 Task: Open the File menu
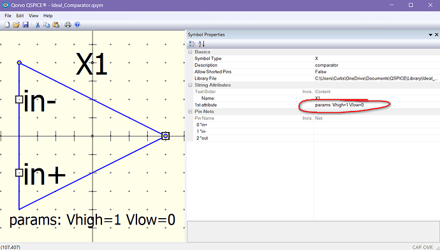8,16
